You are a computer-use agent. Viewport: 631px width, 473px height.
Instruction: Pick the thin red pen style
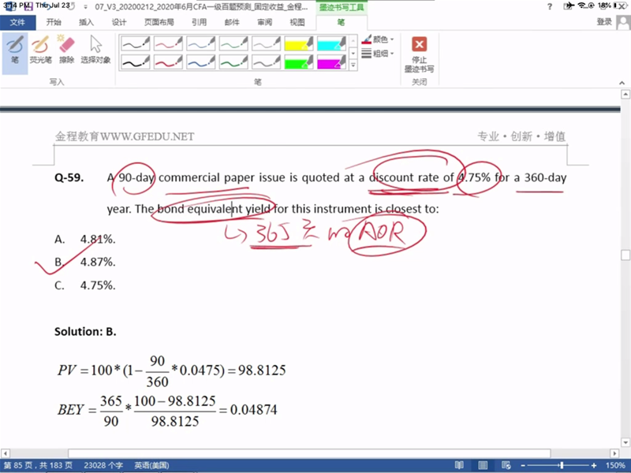point(168,43)
